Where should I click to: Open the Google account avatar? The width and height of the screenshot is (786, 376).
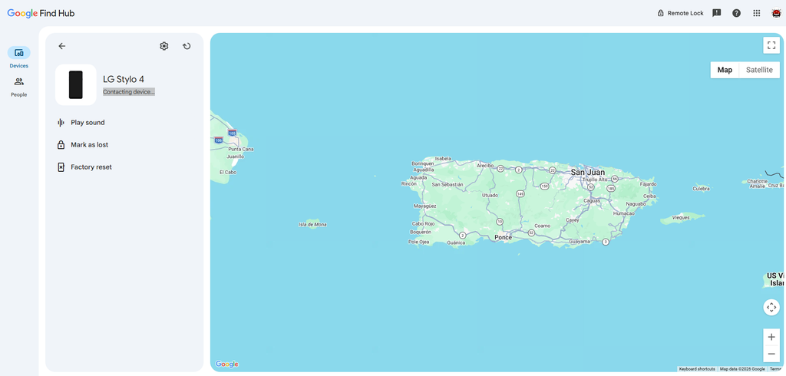776,13
